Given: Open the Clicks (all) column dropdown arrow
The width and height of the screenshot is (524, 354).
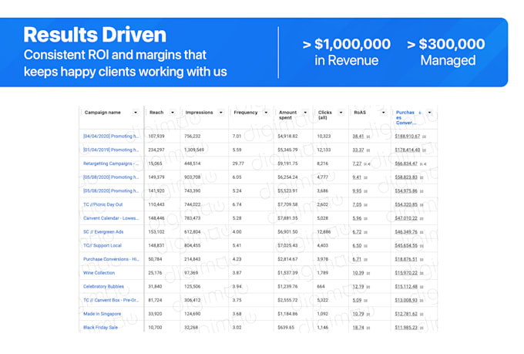Looking at the screenshot, I should point(341,113).
